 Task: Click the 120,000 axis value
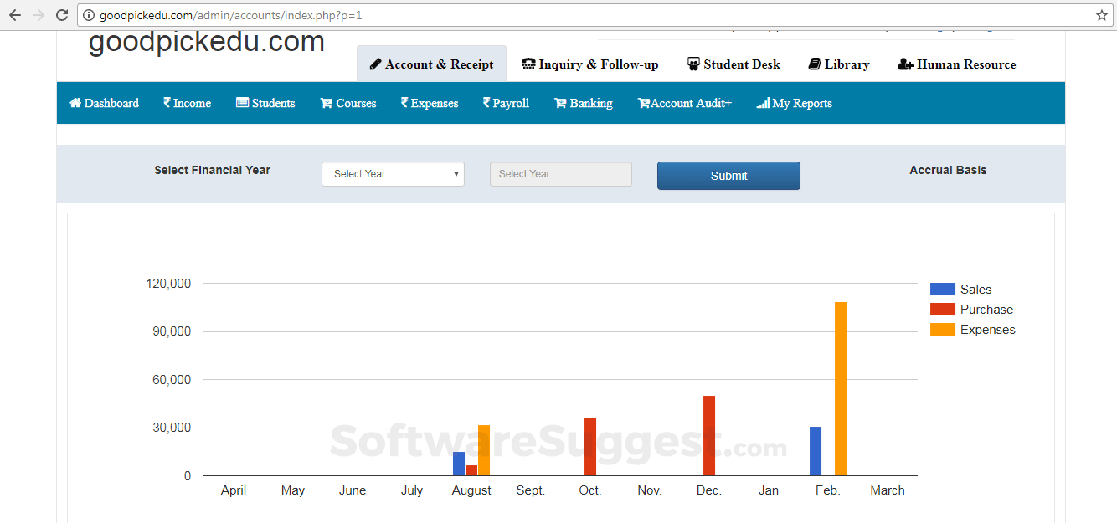point(168,284)
